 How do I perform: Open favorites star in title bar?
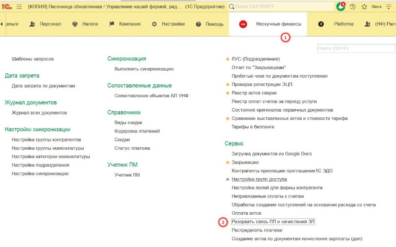(x=364, y=7)
